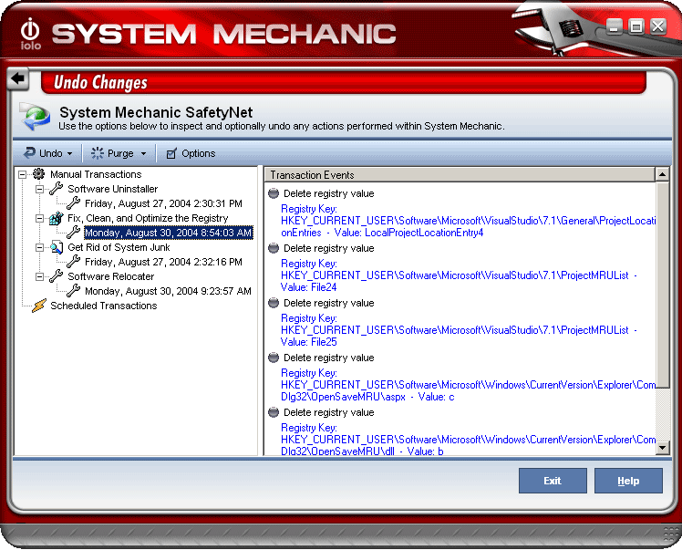The width and height of the screenshot is (682, 550).
Task: Click bullet icon for File25 delete event
Action: [274, 303]
